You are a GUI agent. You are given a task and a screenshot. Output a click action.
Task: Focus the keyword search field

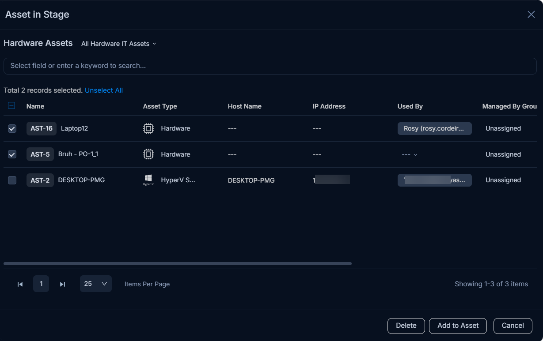(x=270, y=66)
